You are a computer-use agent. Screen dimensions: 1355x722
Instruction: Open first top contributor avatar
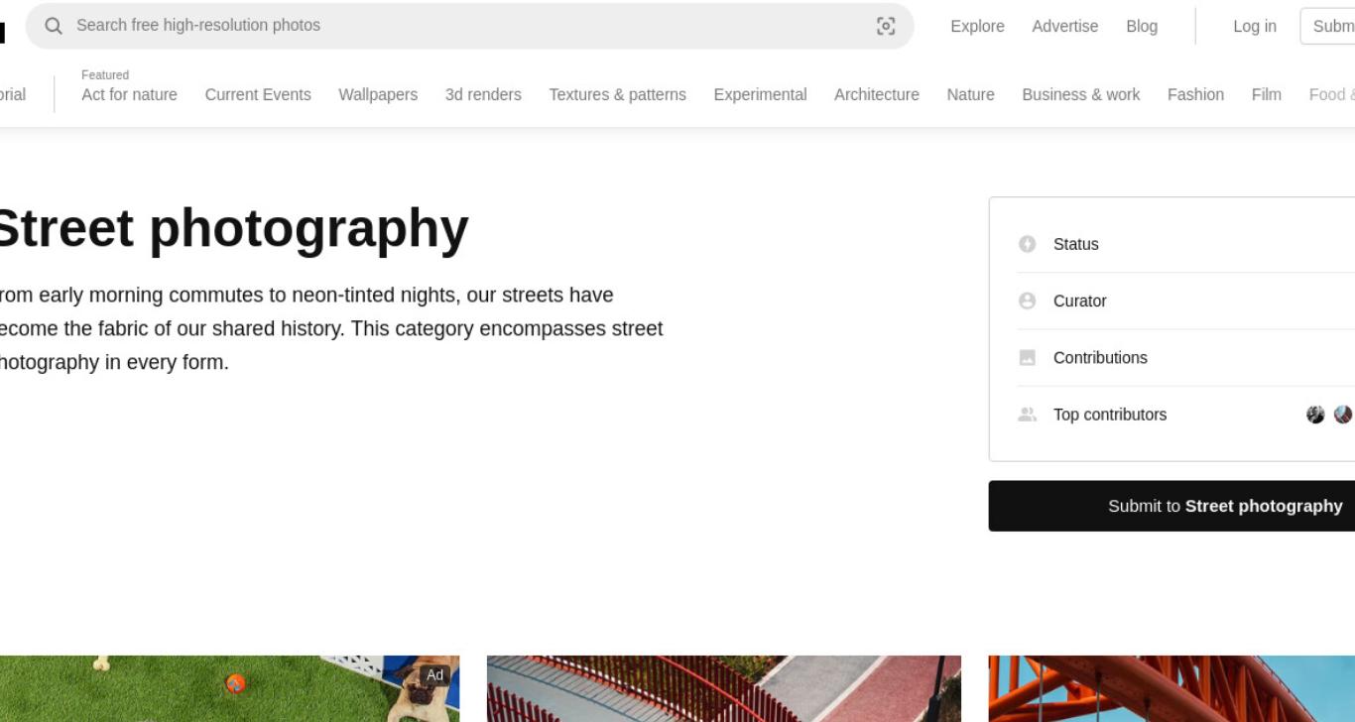1315,415
